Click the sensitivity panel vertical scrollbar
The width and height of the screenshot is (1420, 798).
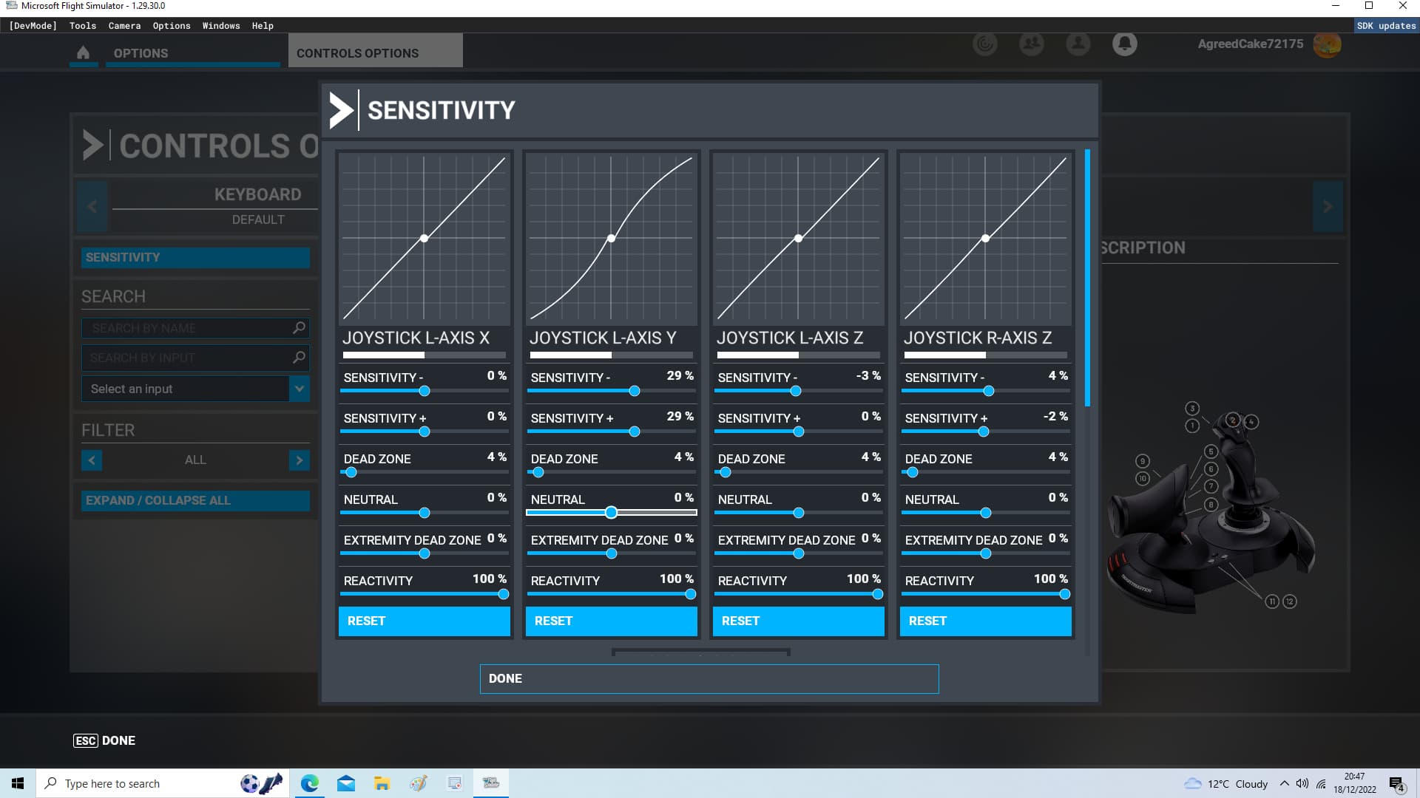[x=1087, y=278]
